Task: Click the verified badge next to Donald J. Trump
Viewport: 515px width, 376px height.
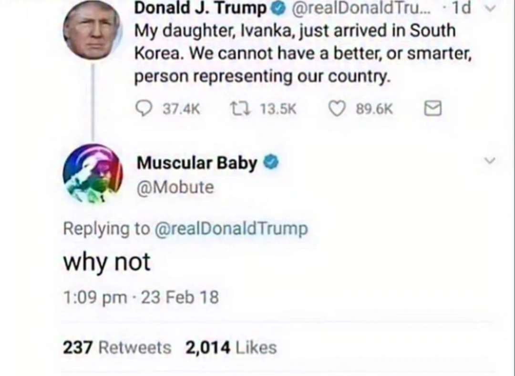Action: (278, 8)
